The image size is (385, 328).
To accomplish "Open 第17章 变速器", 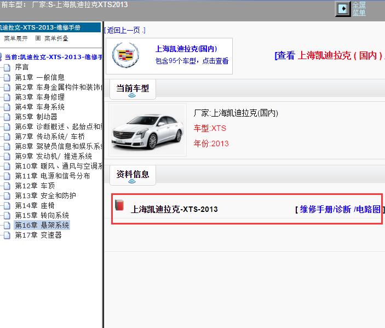I will point(38,235).
